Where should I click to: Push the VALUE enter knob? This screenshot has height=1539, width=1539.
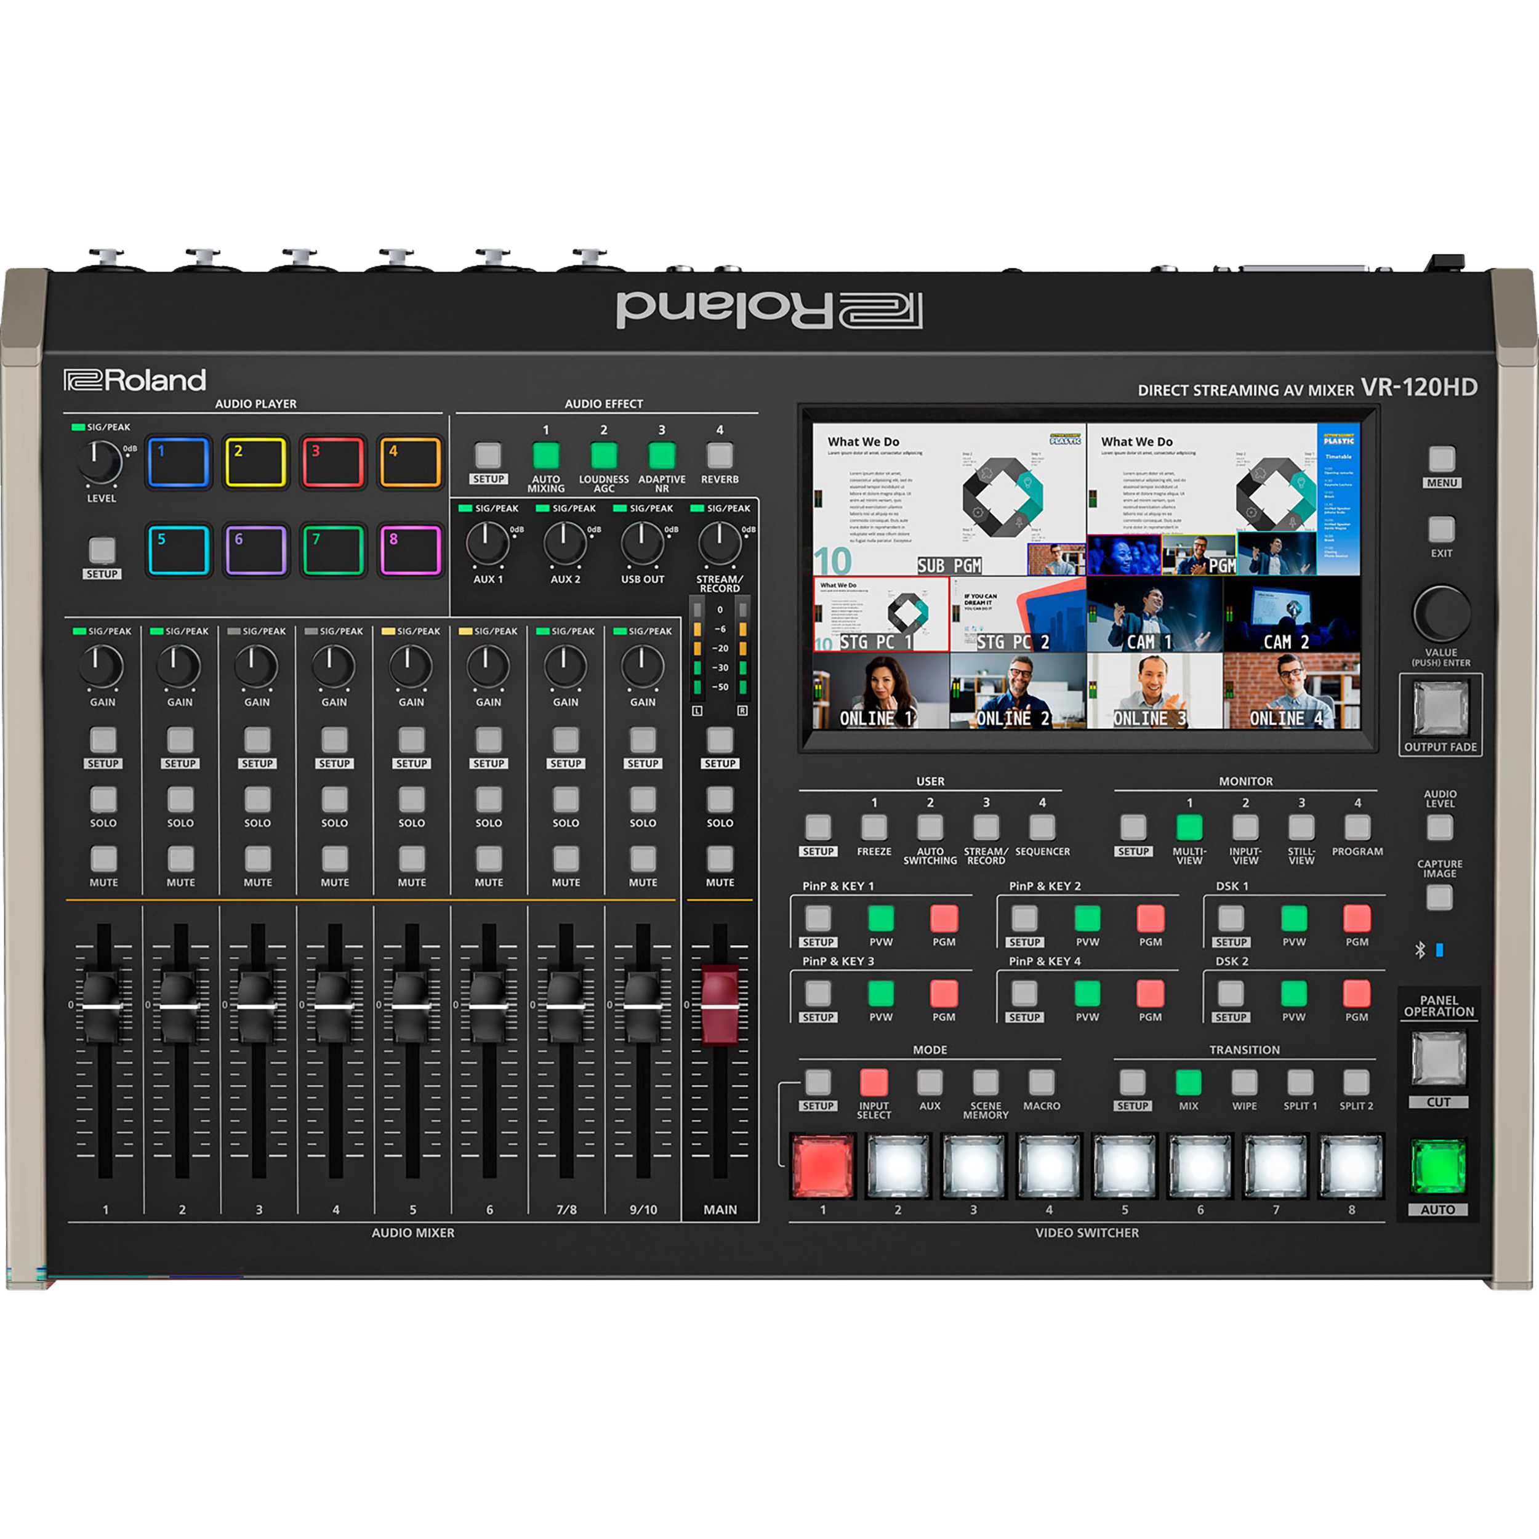1442,613
